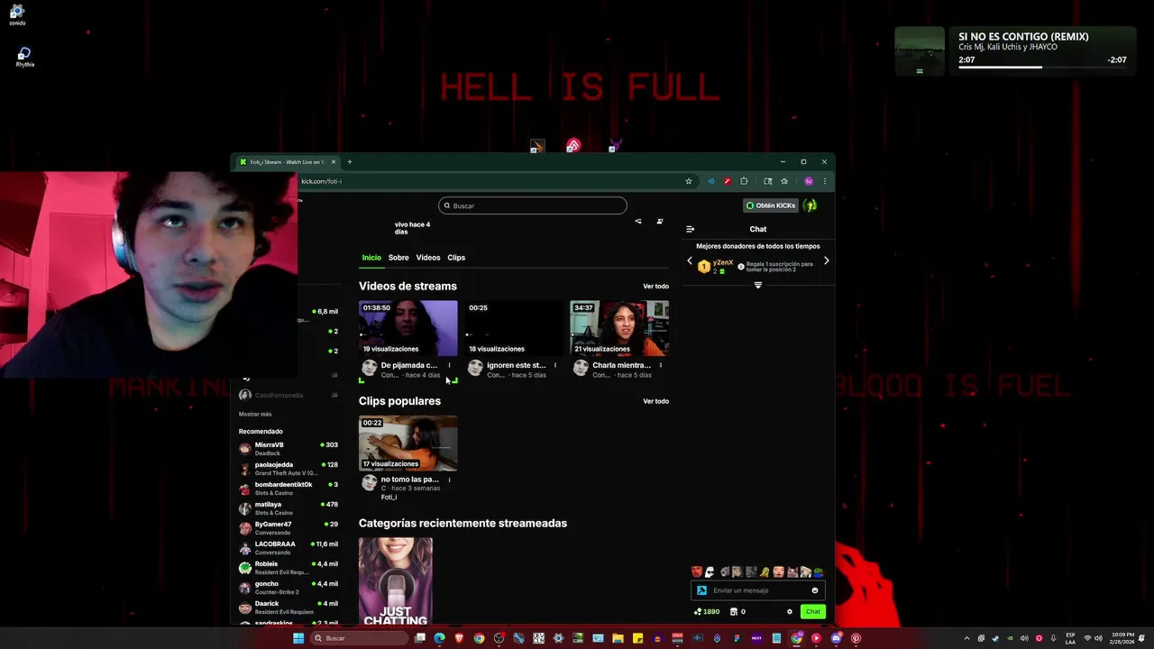1154x649 pixels.
Task: Switch to the Videos tab
Action: click(x=428, y=258)
